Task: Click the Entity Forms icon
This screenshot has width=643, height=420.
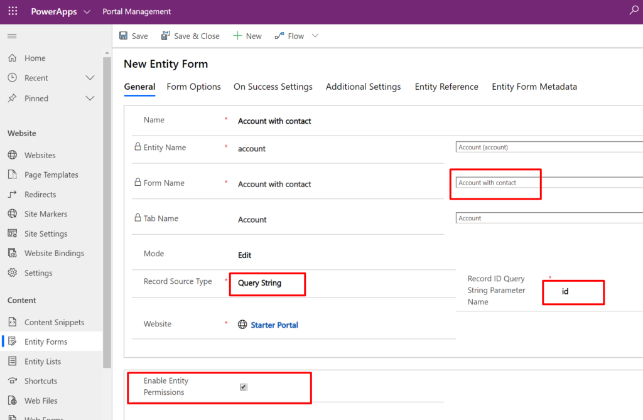Action: 13,342
